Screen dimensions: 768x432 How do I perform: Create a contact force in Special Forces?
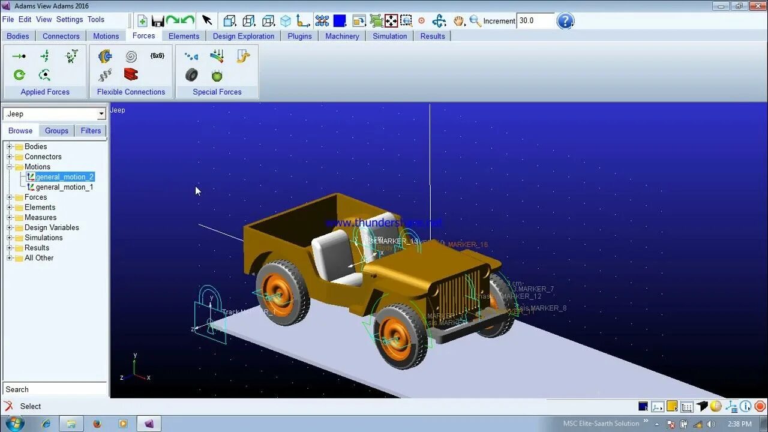coord(191,56)
